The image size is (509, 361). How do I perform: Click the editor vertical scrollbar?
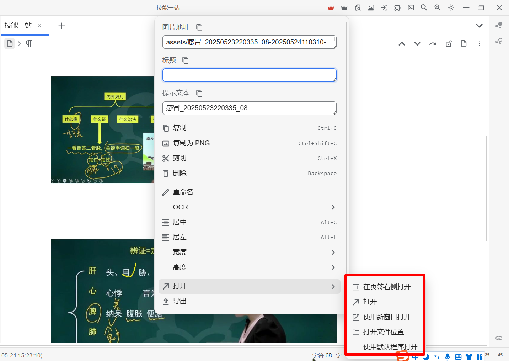coord(487,189)
